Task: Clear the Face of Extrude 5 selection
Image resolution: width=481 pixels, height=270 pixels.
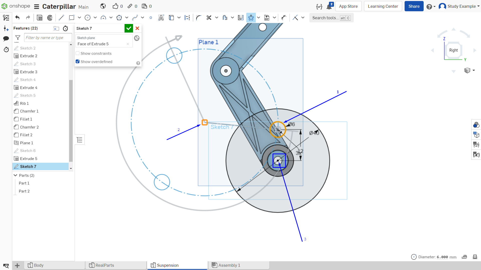Action: [128, 44]
